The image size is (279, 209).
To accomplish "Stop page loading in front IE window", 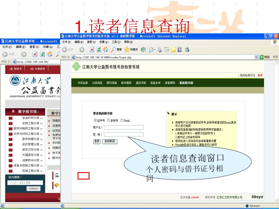I will point(92,50).
